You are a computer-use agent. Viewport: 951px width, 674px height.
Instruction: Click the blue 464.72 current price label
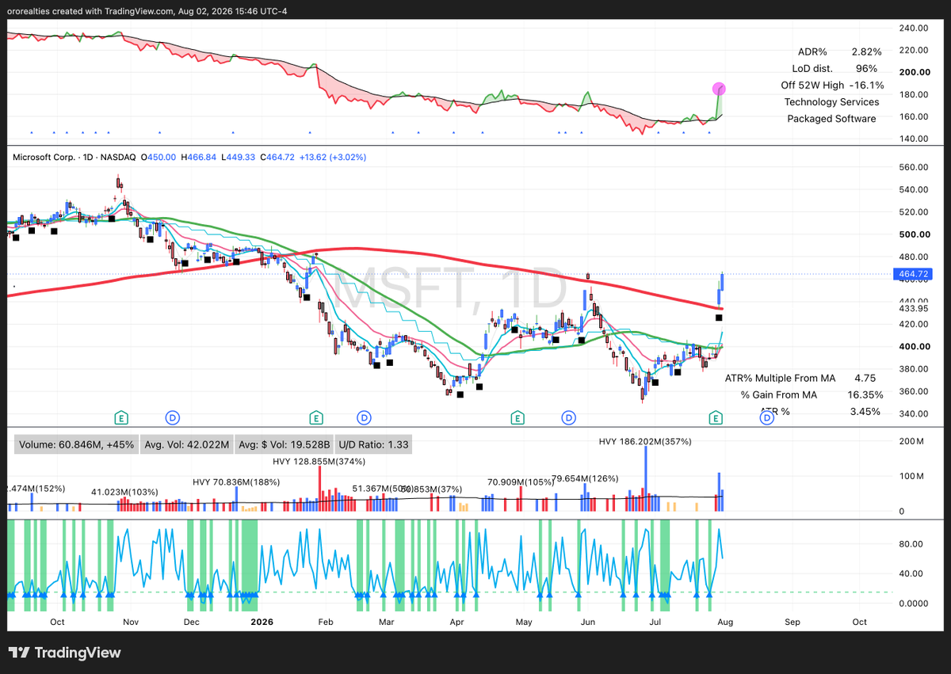point(914,274)
